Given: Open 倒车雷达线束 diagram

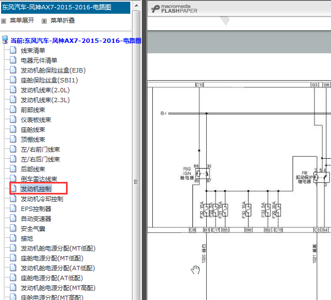Looking at the screenshot, I should 39,179.
